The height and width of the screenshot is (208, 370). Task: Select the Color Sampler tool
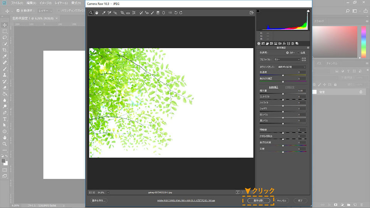coord(109,13)
